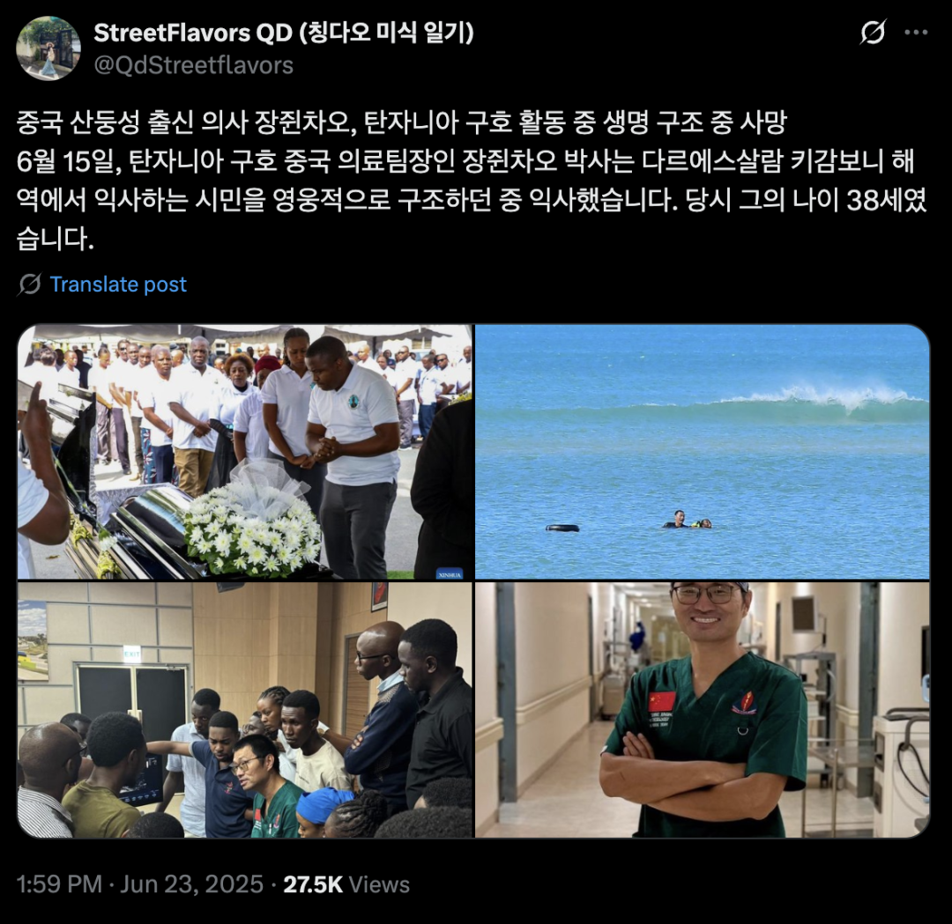Viewport: 952px width, 924px height.
Task: Click the Chinese flag patch on scrubs
Action: point(662,702)
